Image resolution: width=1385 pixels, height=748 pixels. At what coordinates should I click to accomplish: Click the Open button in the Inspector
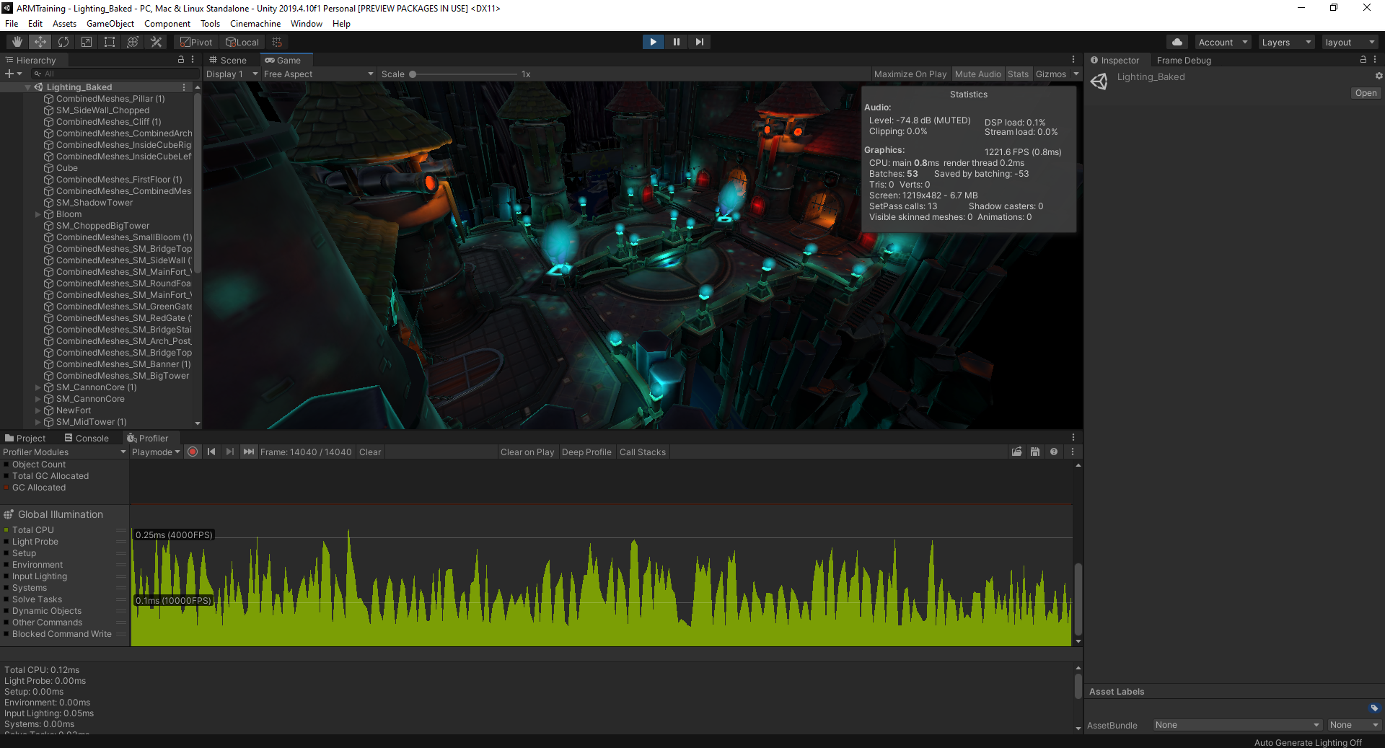pyautogui.click(x=1365, y=92)
